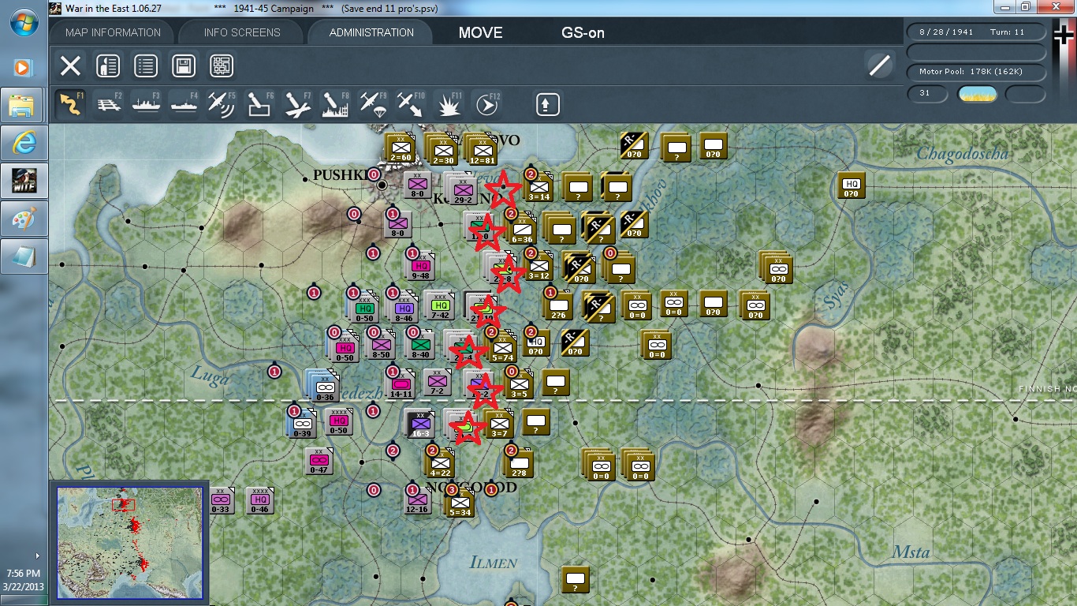Viewport: 1077px width, 606px height.
Task: Click the round diagonal slash button
Action: tap(878, 65)
